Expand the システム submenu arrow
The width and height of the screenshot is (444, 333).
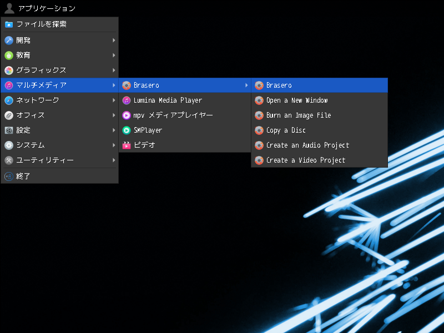pyautogui.click(x=114, y=145)
